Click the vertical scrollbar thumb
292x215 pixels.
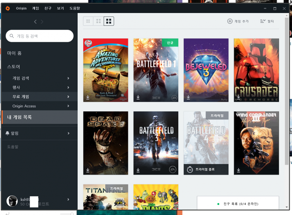[286, 91]
